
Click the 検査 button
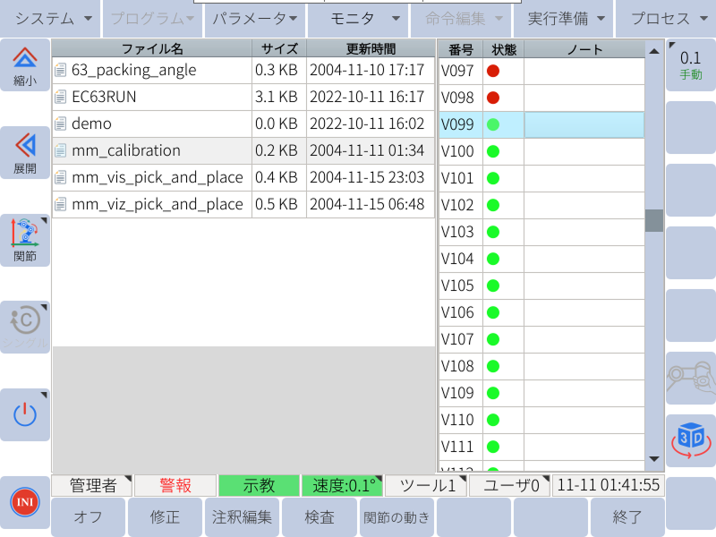320,517
